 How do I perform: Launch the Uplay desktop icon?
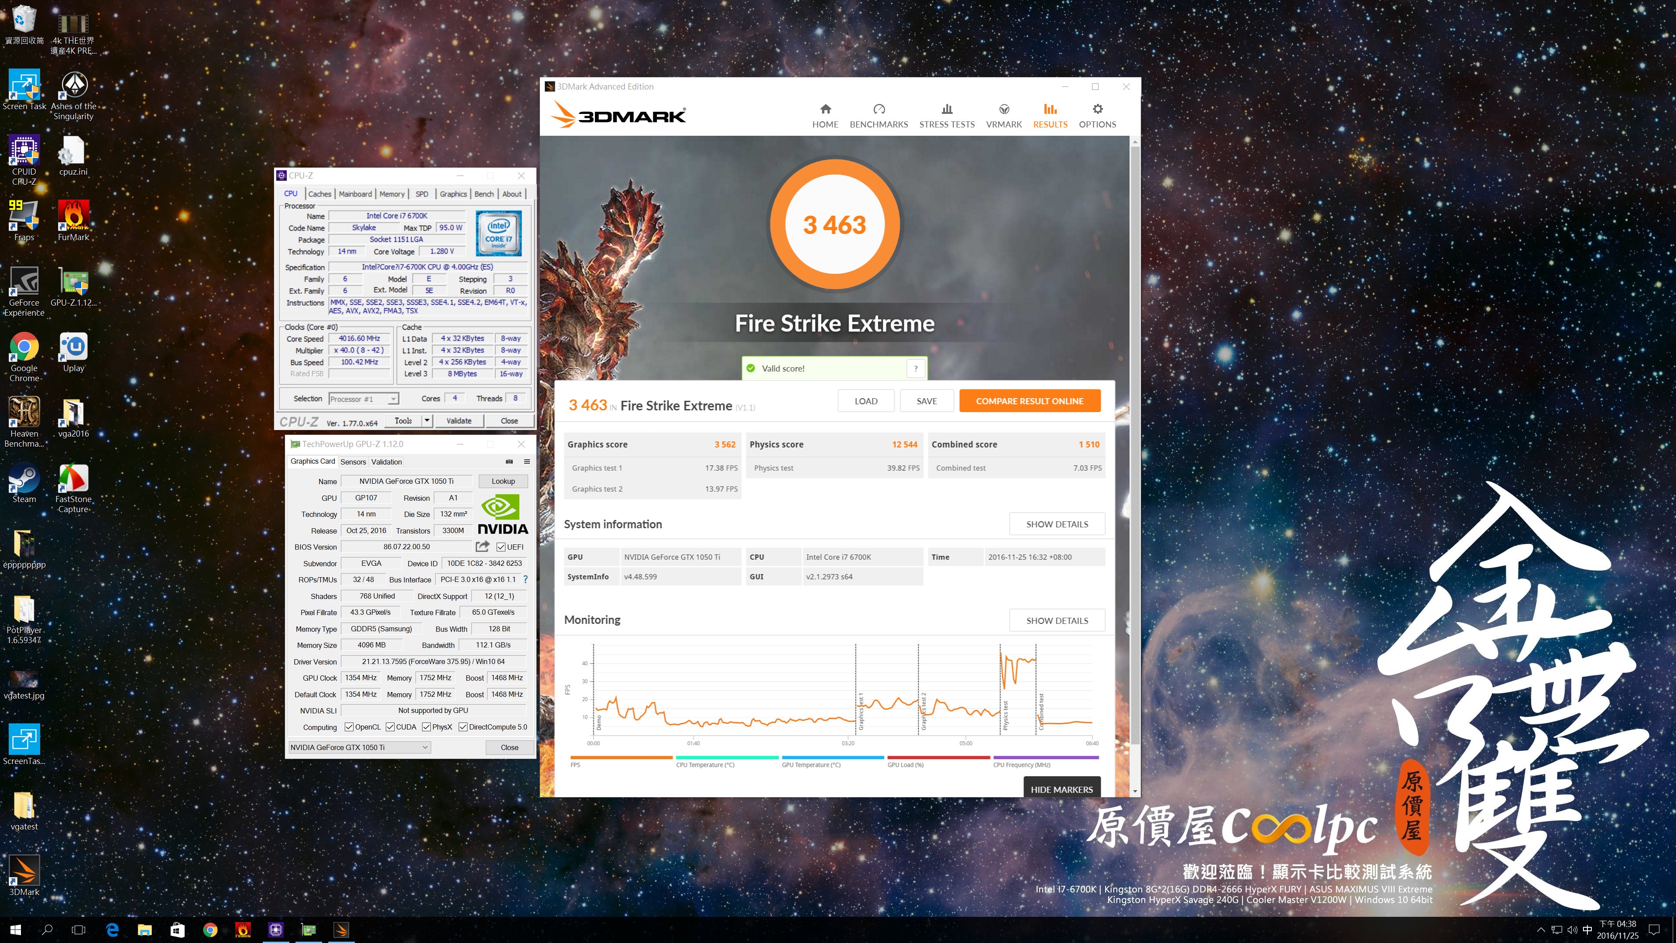[x=73, y=352]
